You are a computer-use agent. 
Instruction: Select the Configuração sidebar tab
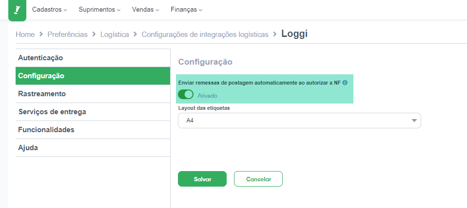pos(93,76)
